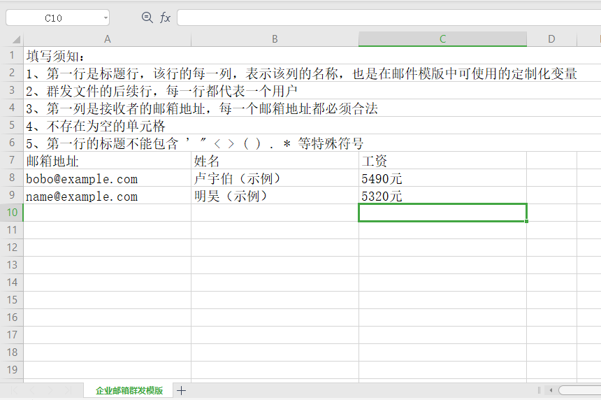601x400 pixels.
Task: Add a new sheet with plus icon
Action: tap(182, 390)
